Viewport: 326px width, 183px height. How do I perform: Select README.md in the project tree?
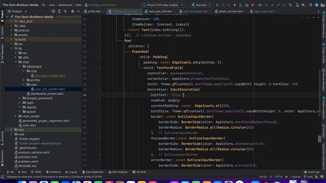(x=27, y=166)
